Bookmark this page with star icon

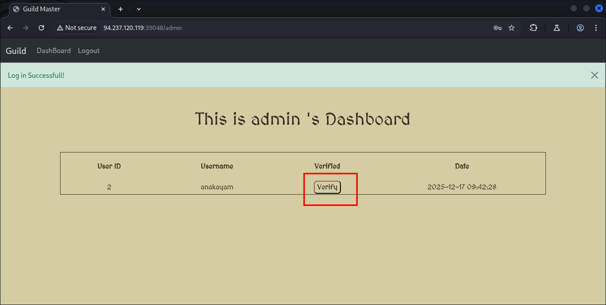click(512, 28)
